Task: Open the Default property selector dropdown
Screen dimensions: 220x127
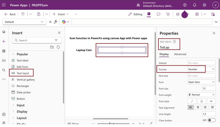Action: 24,22
